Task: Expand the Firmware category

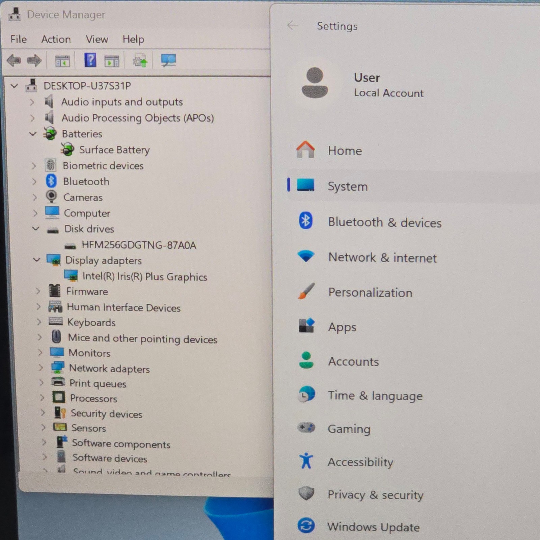Action: click(38, 291)
